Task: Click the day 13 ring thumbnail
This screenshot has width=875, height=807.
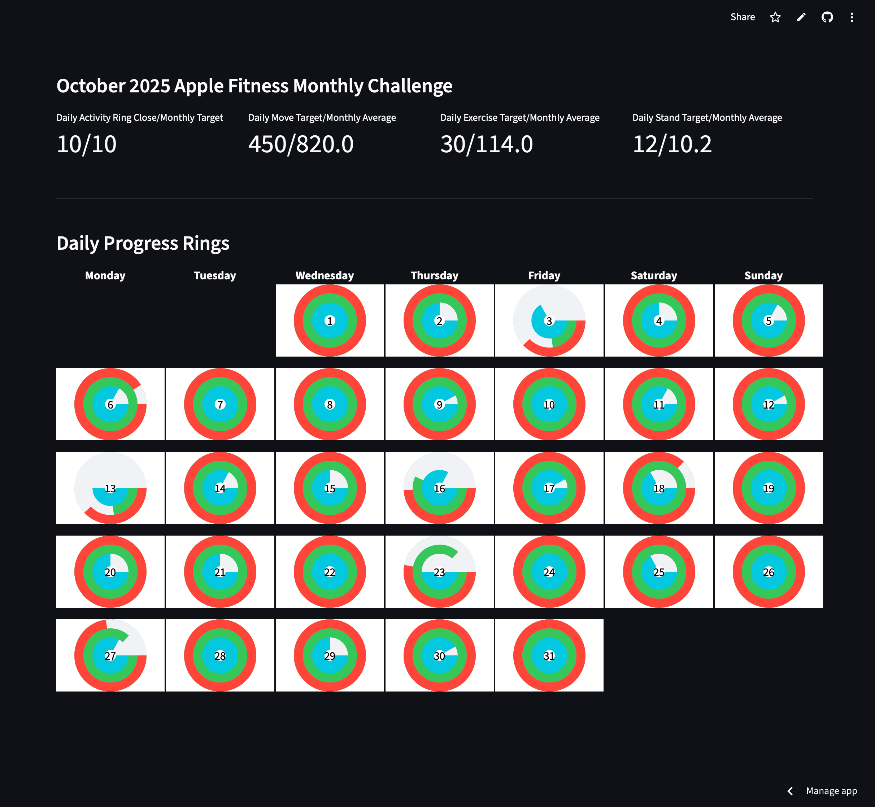Action: click(x=110, y=488)
